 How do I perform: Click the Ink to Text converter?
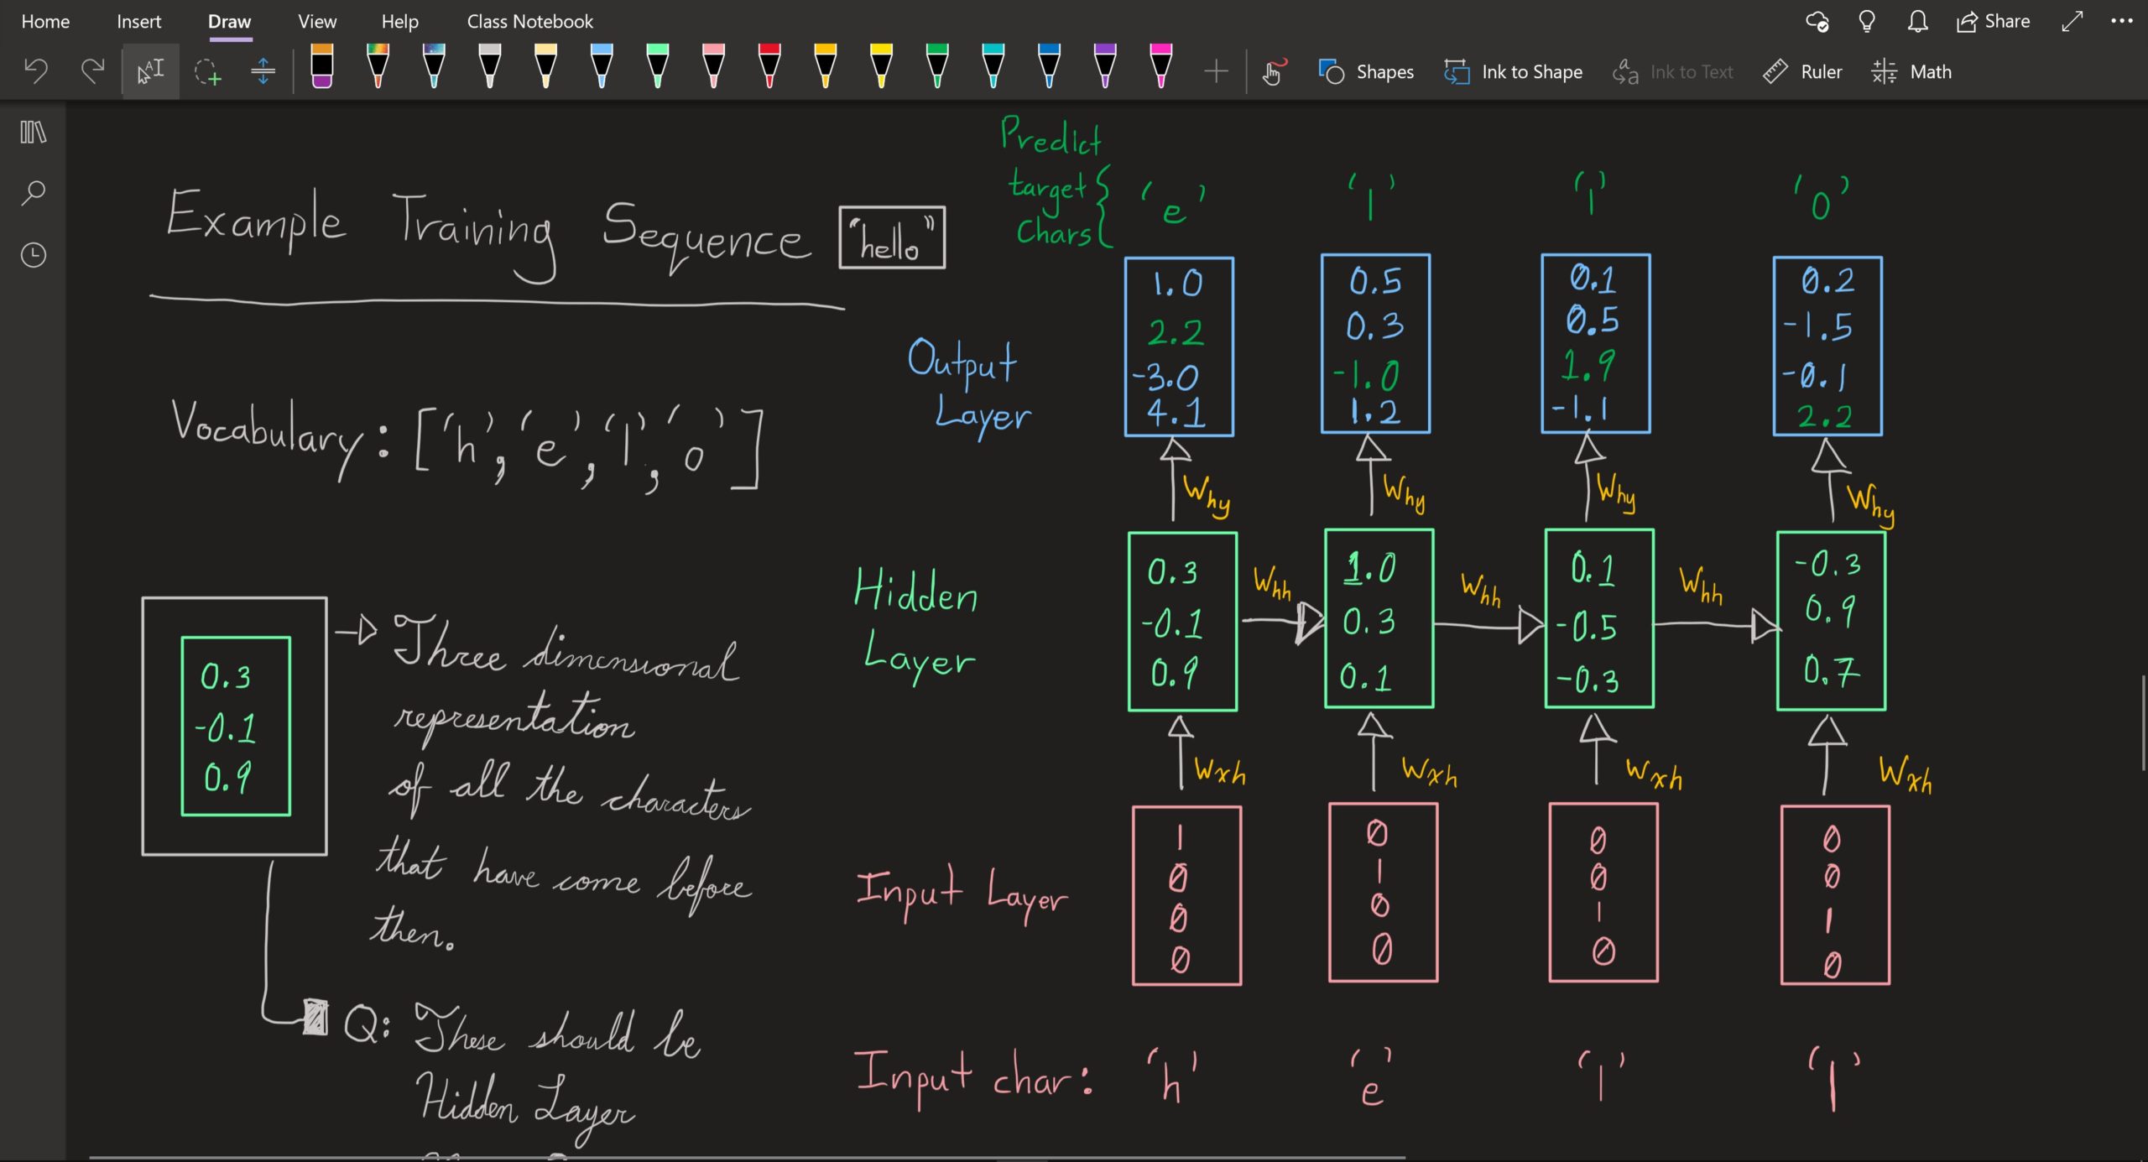click(x=1674, y=70)
